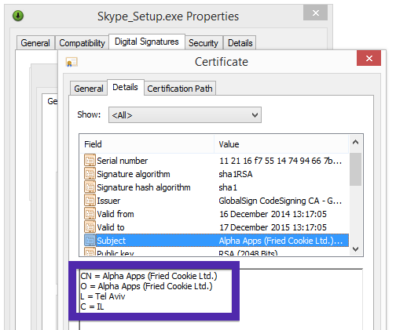396x330 pixels.
Task: Close the Certificate dialog
Action: 368,58
